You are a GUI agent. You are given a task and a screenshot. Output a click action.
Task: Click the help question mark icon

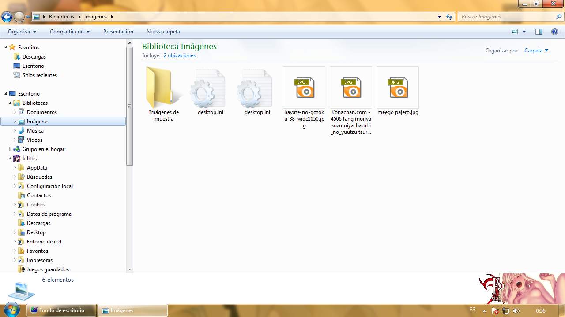click(555, 32)
